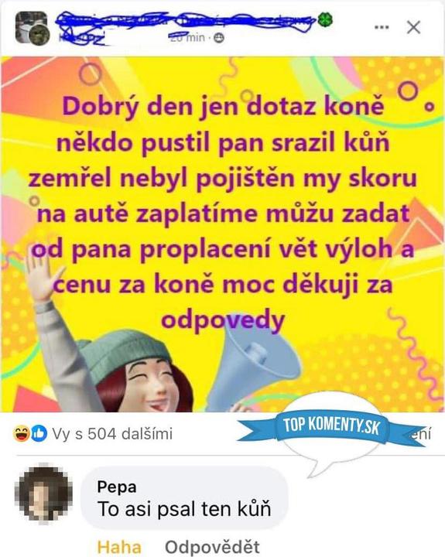This screenshot has height=557, width=445.
Task: Click the poster's profile picture thumbnail
Action: click(x=33, y=28)
